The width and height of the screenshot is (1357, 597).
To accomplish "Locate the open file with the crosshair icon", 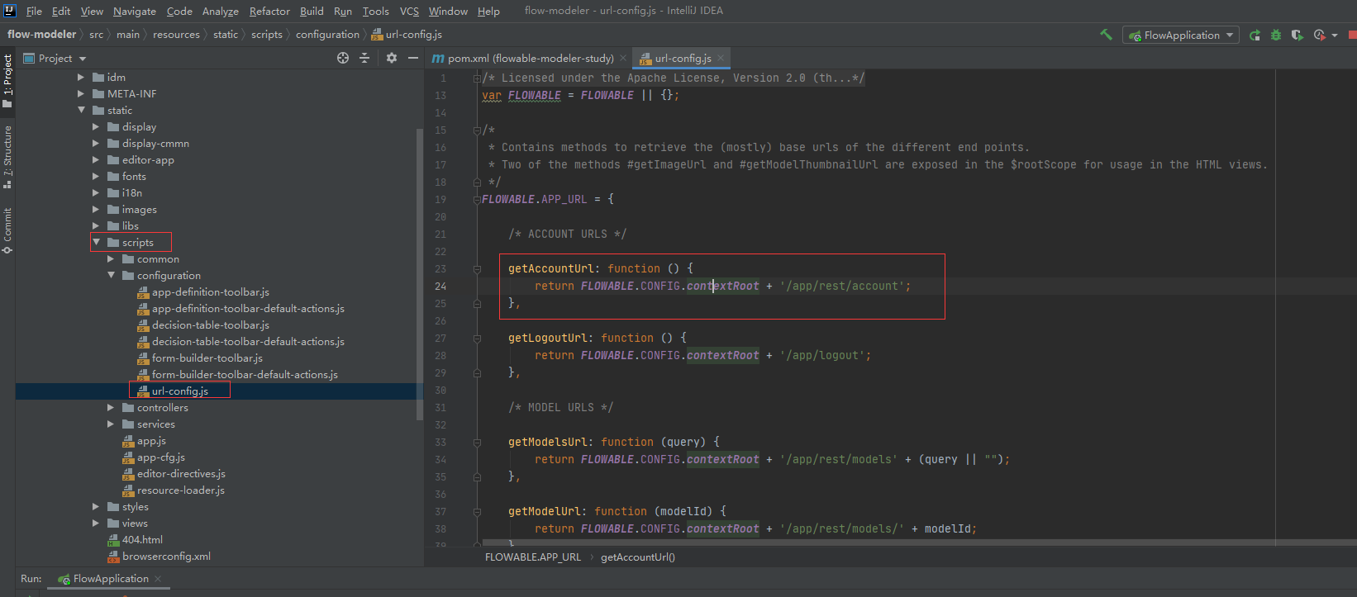I will (x=343, y=58).
